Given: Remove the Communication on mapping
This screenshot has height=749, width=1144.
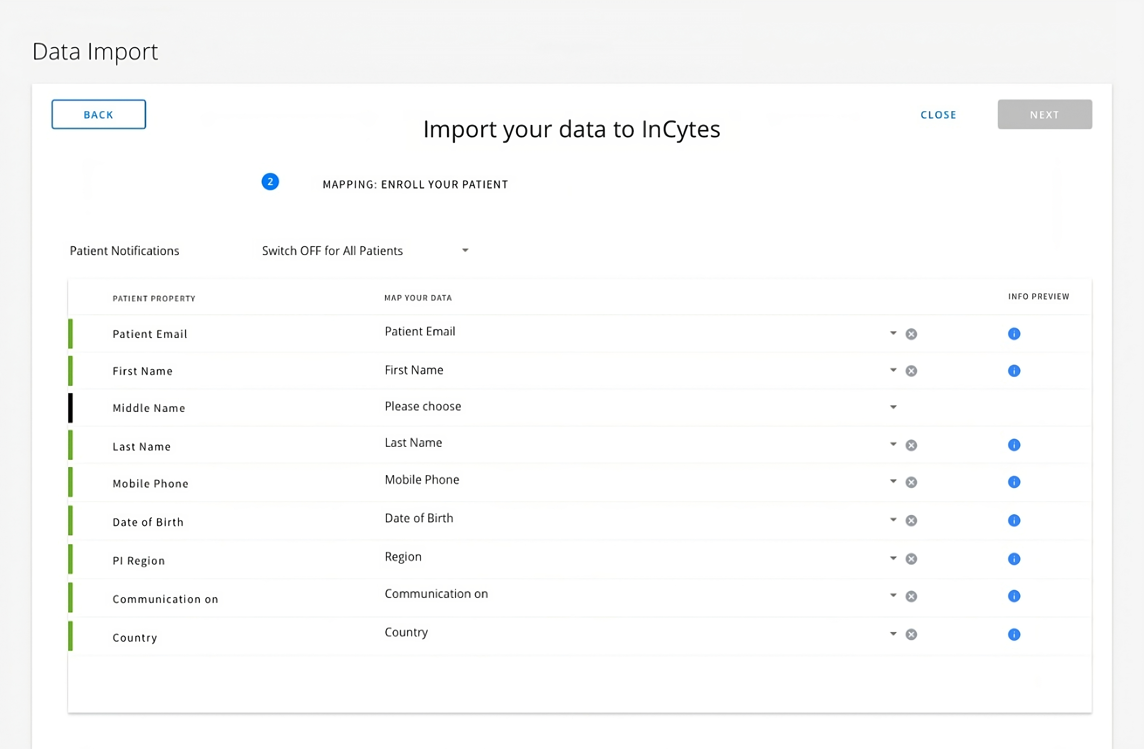Looking at the screenshot, I should tap(911, 596).
